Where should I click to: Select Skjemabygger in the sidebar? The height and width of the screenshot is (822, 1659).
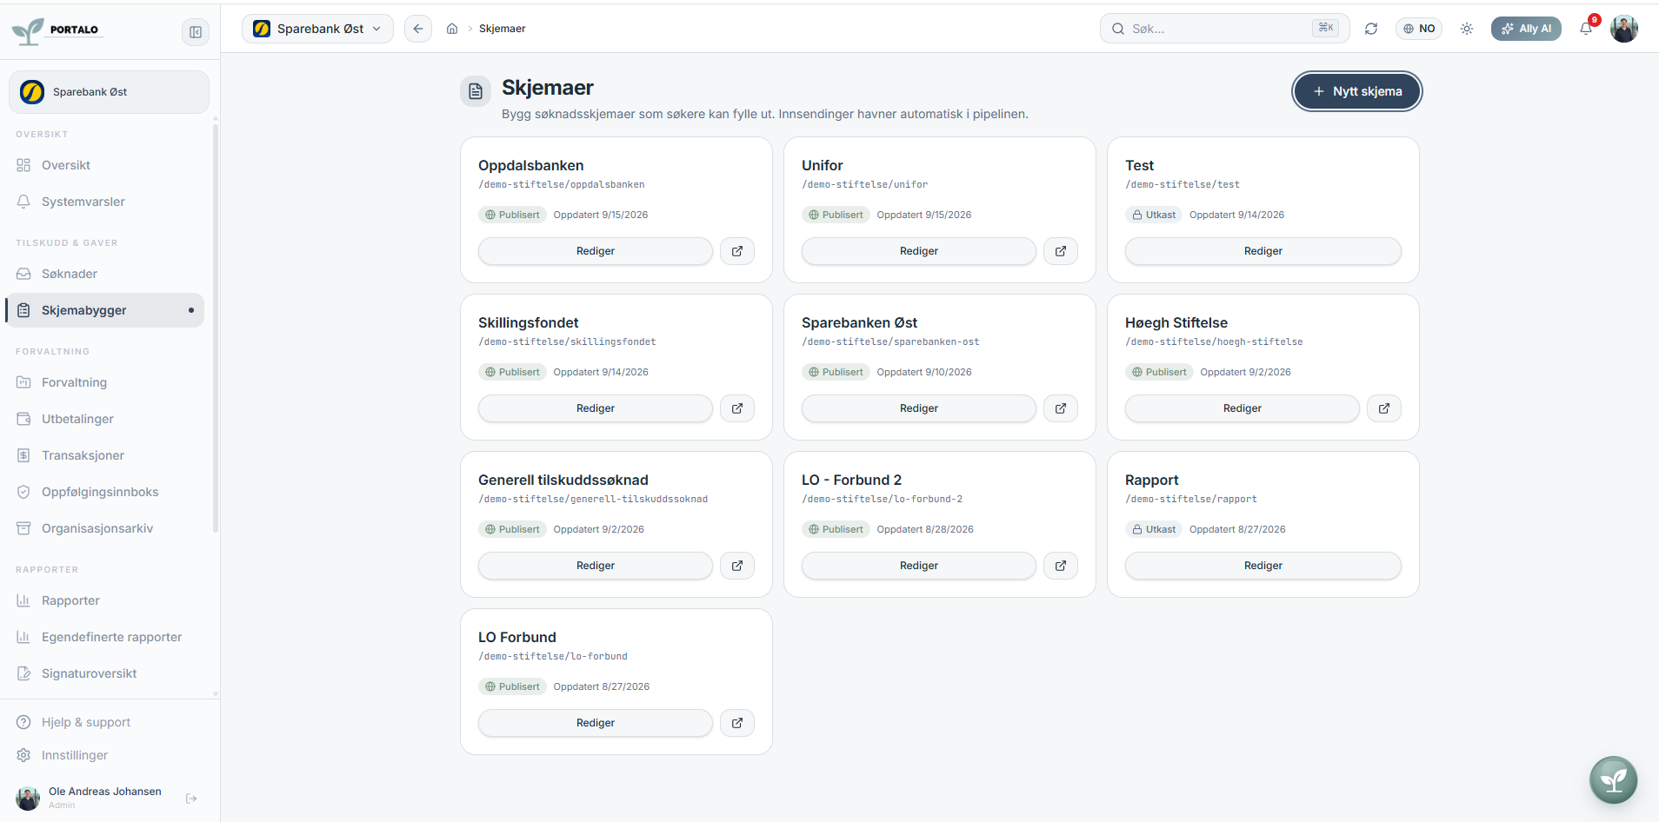(x=105, y=310)
